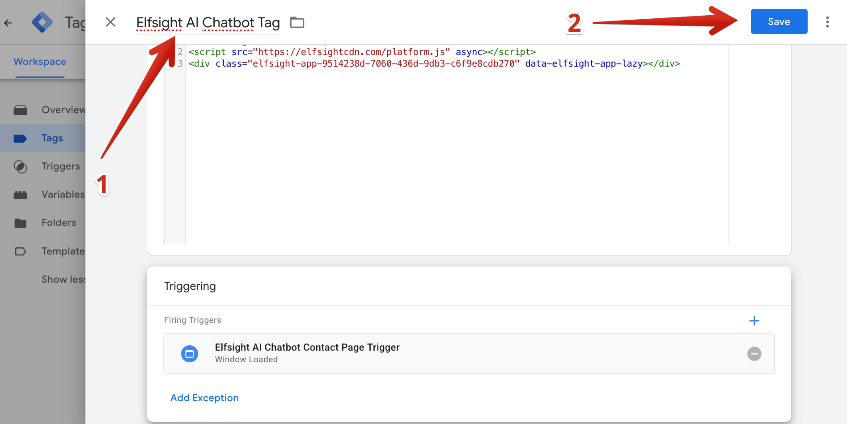Close the tag editor panel
The width and height of the screenshot is (847, 424).
coord(110,22)
